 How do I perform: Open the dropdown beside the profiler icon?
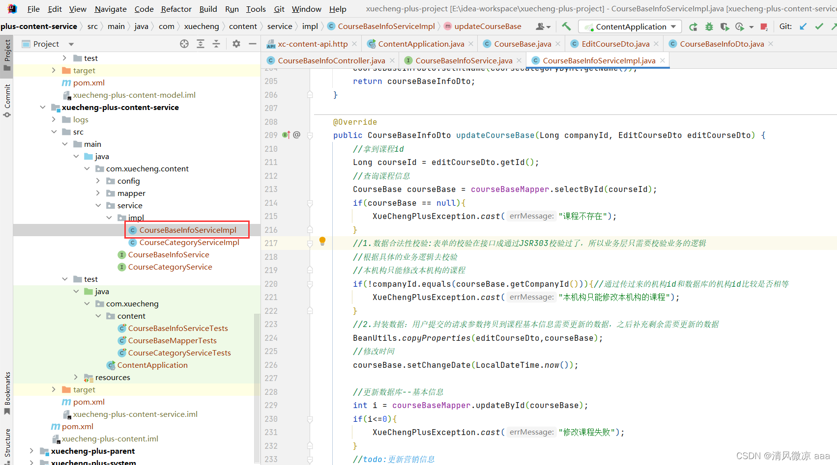tap(751, 27)
